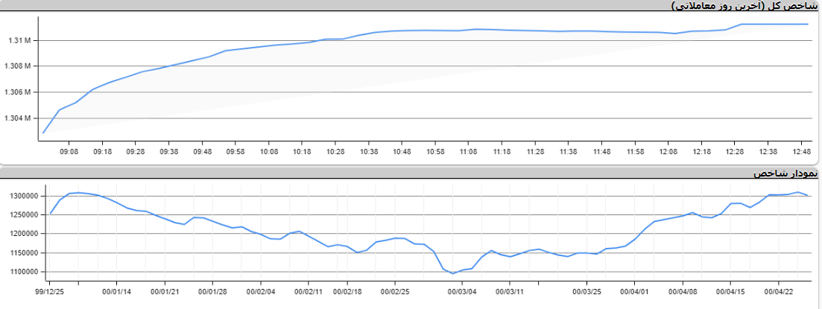
Task: Click the 1.31 M y-axis label
Action: (18, 40)
